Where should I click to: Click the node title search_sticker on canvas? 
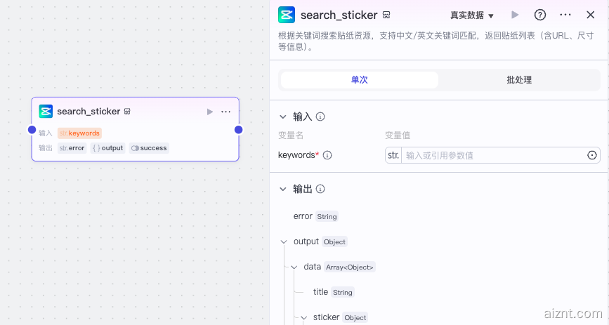(x=89, y=112)
